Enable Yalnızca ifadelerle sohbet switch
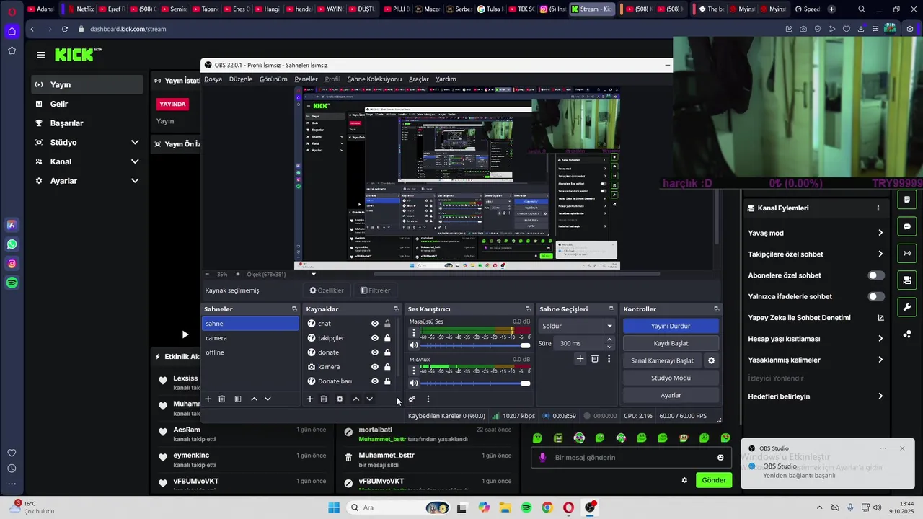This screenshot has width=923, height=519. pyautogui.click(x=876, y=296)
